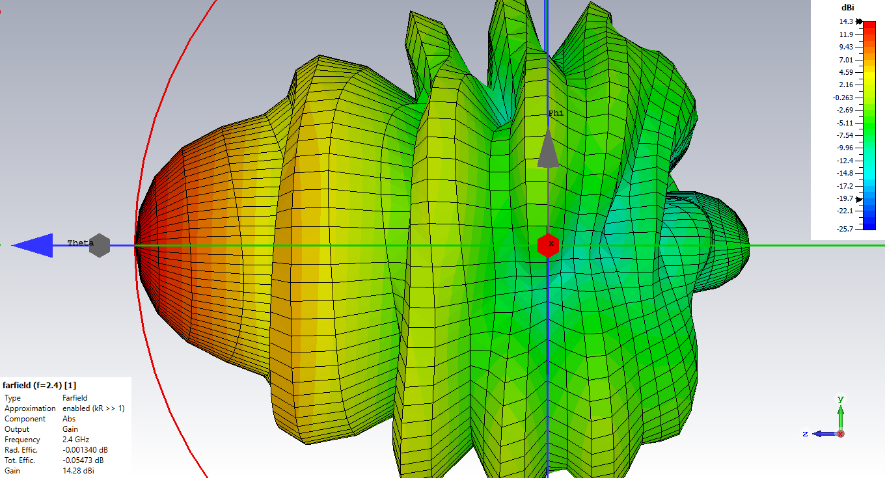885x478 pixels.
Task: Click the red x-axis dot in the triad
Action: [x=841, y=434]
